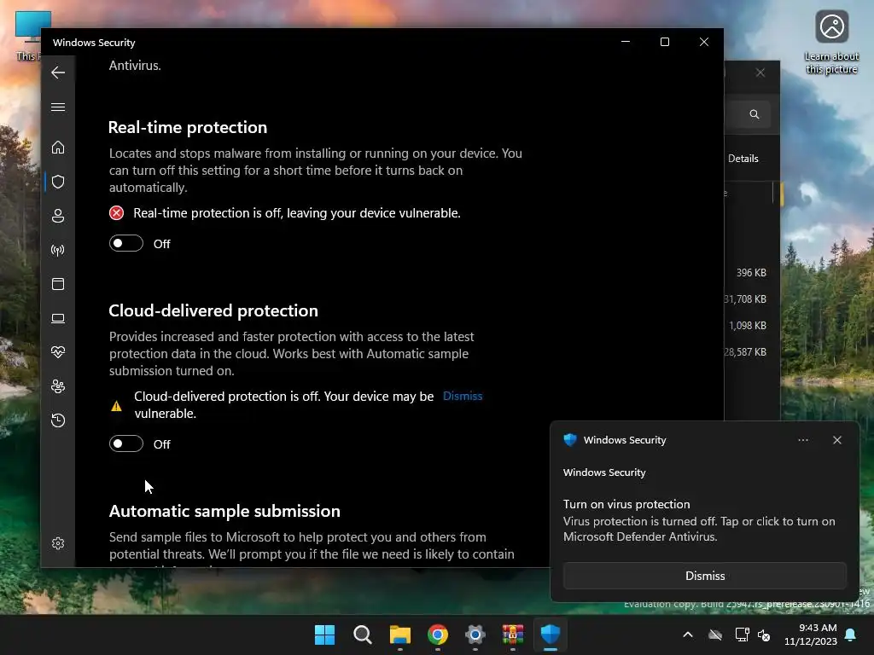Open Account protection person icon
874x655 pixels.
point(58,216)
